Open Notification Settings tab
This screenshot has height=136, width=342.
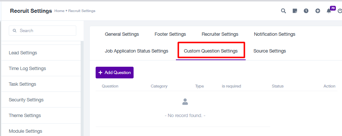[x=274, y=34]
